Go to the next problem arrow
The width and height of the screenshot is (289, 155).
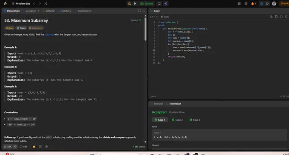pyautogui.click(x=40, y=3)
